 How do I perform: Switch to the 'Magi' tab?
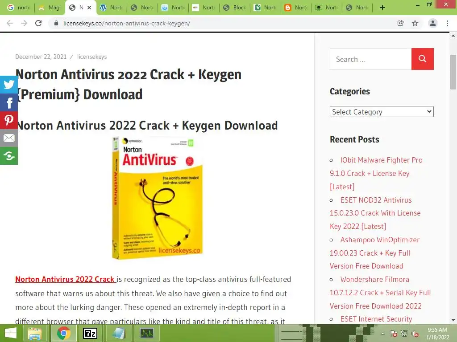pos(50,8)
